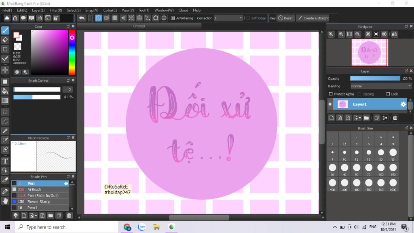Select the Gradient tool
This screenshot has height=233, width=414.
point(5,100)
